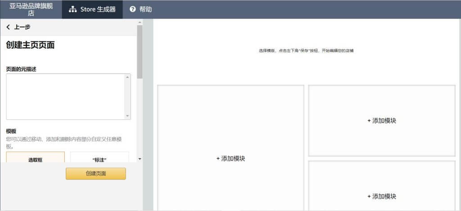Click the 页面的元描述 label
Viewport: 461px width, 211px height.
coord(21,69)
